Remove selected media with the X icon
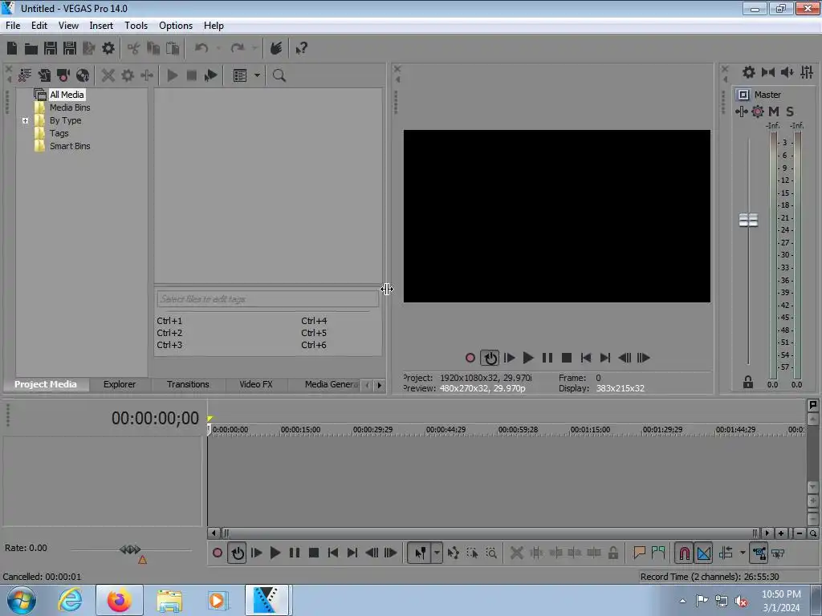This screenshot has height=616, width=822. 108,75
